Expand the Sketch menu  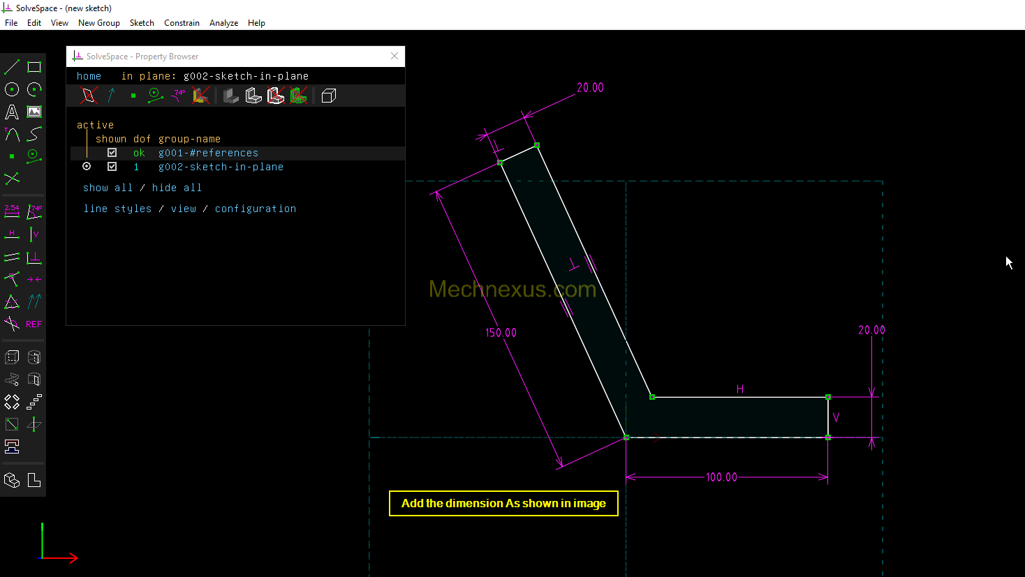[x=142, y=23]
